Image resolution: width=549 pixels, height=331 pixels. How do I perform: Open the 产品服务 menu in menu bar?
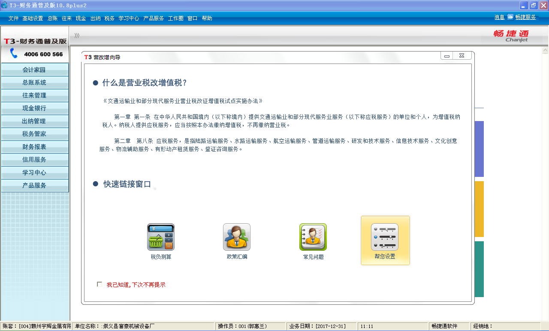(x=154, y=18)
